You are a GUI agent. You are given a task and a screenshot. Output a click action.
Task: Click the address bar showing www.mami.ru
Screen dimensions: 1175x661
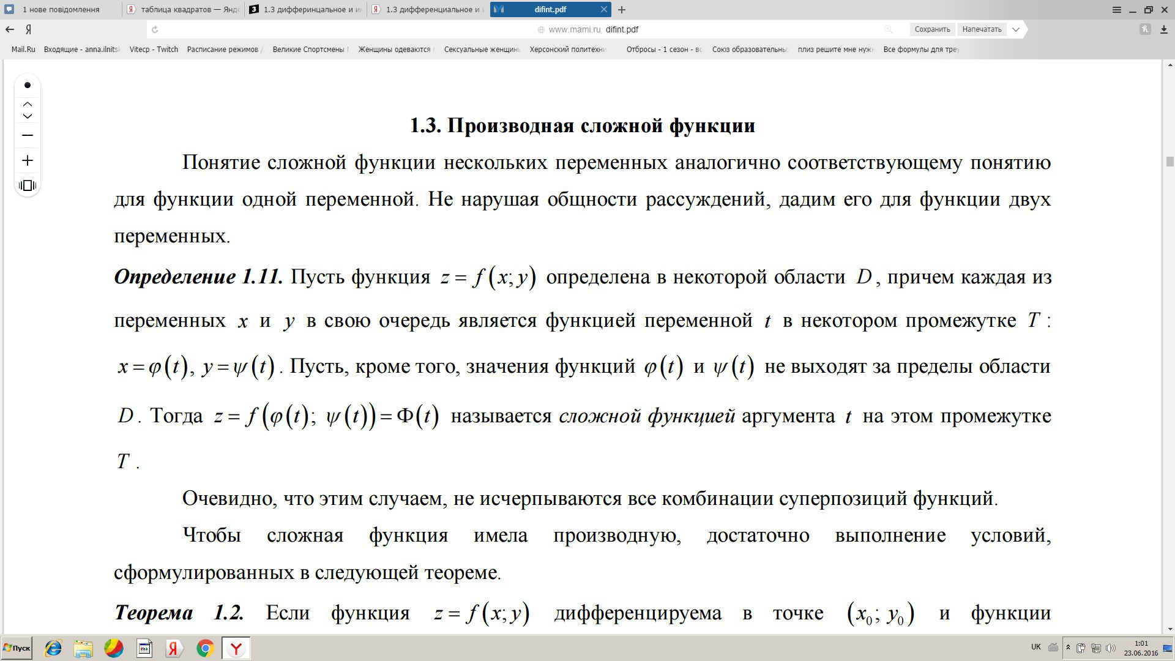587,29
